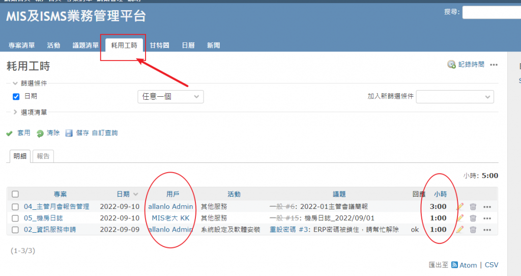
Task: Open project 02_資訊服務申請
Action: tap(50, 230)
